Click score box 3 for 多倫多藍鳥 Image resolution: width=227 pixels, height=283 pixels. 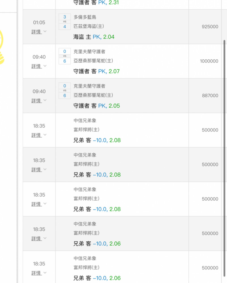click(65, 17)
